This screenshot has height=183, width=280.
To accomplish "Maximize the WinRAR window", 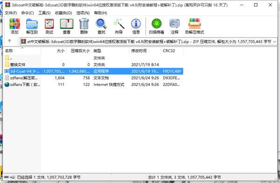I will pos(256,5).
